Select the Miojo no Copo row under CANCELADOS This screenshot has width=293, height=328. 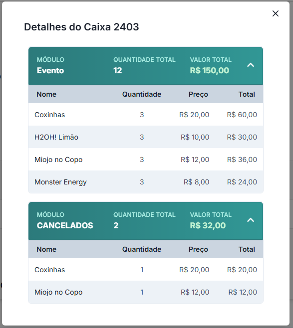[146, 292]
